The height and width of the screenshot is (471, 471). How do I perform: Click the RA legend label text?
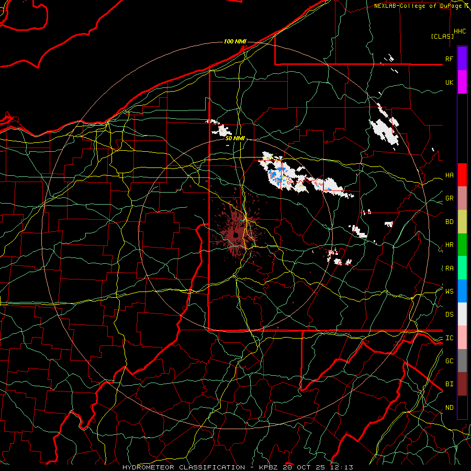[x=449, y=268]
